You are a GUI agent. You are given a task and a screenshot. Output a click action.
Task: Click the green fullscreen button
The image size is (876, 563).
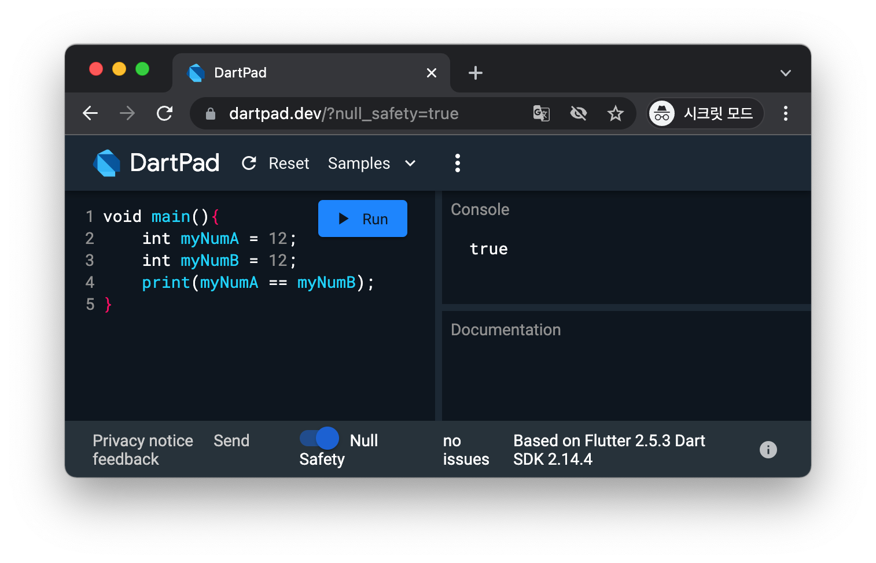(142, 69)
